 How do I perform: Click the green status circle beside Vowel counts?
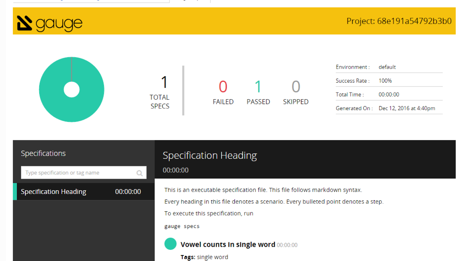[x=170, y=244]
